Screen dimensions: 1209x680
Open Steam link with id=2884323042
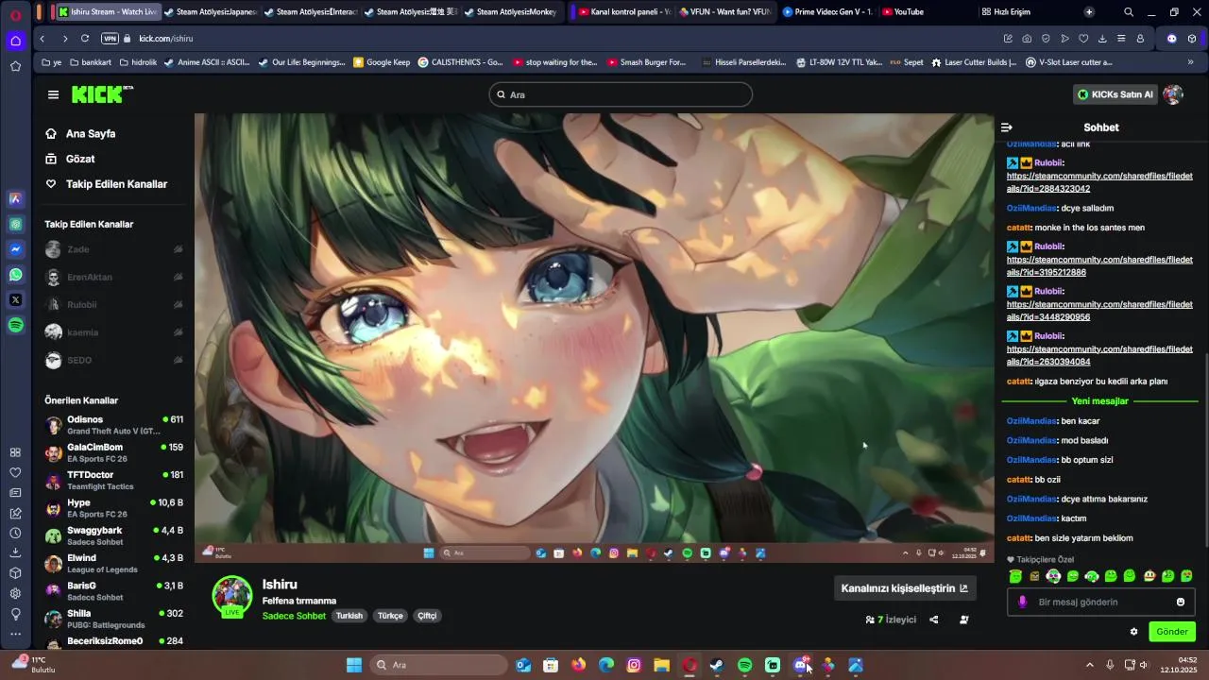(1099, 182)
